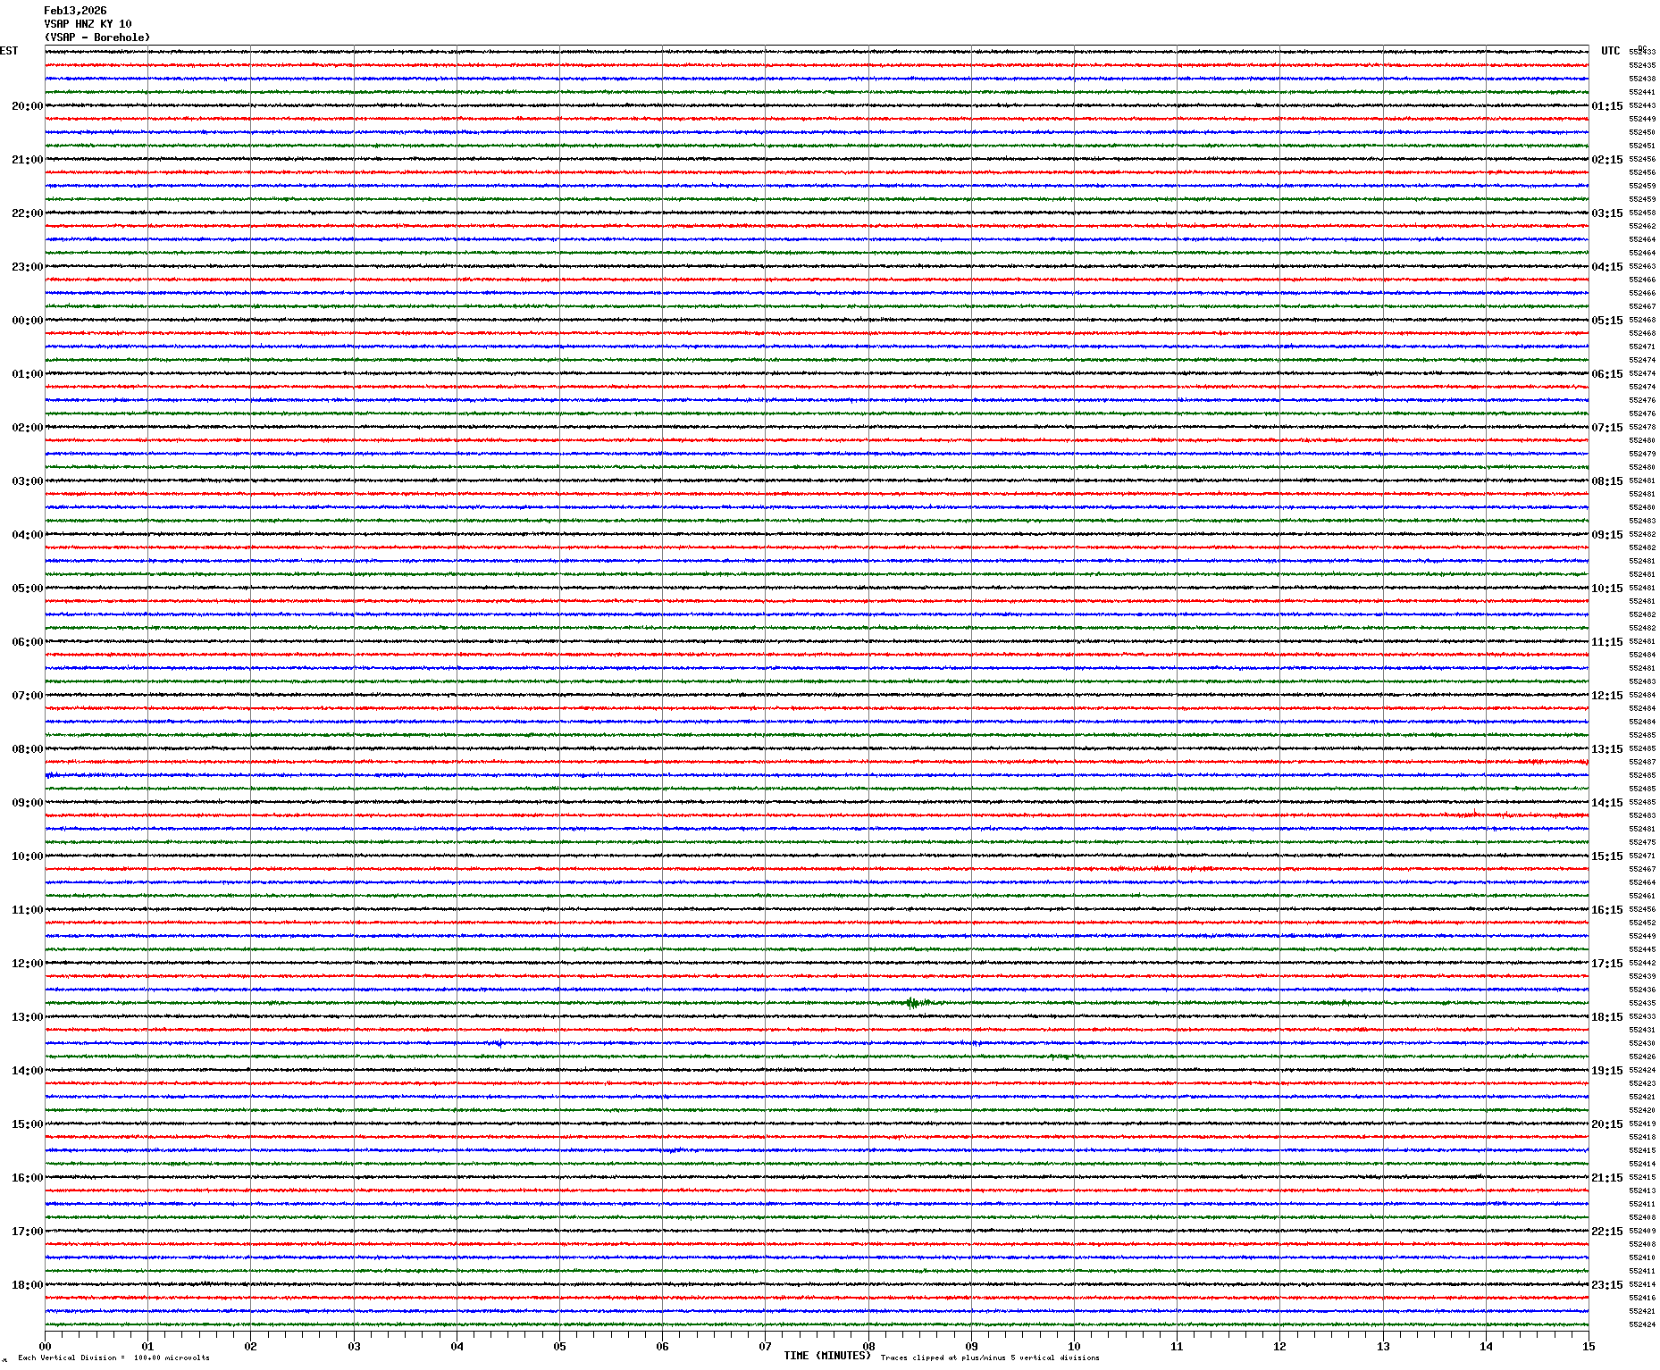
Task: Click the TIME (MINUTES) axis title
Action: coord(826,1356)
